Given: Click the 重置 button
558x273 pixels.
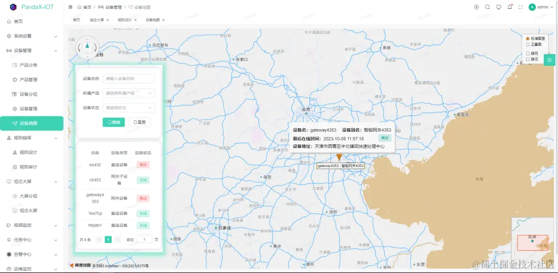Looking at the screenshot, I should [x=139, y=123].
